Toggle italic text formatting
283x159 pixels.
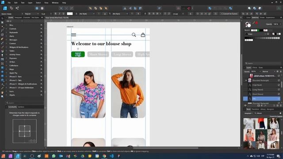(59, 14)
